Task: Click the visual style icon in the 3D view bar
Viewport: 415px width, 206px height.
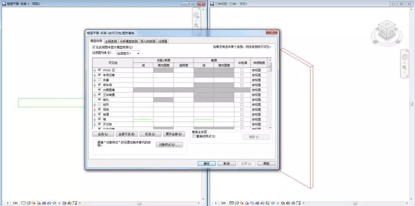Action: pyautogui.click(x=236, y=203)
